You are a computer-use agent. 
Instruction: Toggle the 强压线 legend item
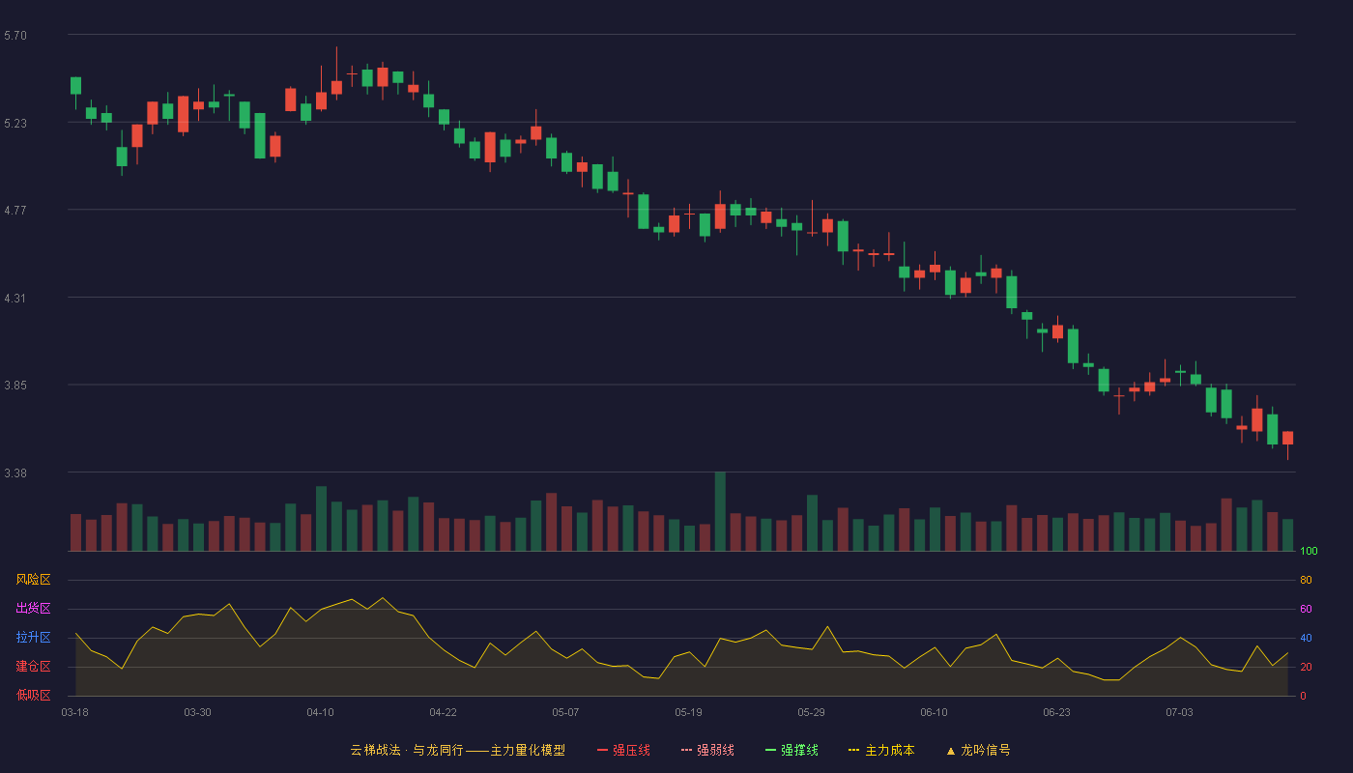623,750
